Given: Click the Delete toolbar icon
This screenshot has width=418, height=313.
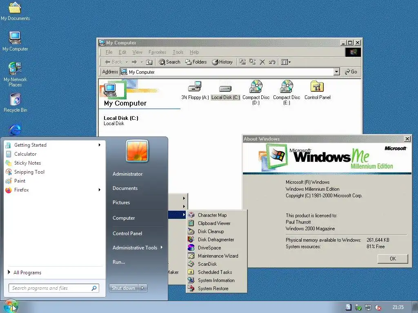Looking at the screenshot, I should tap(262, 62).
